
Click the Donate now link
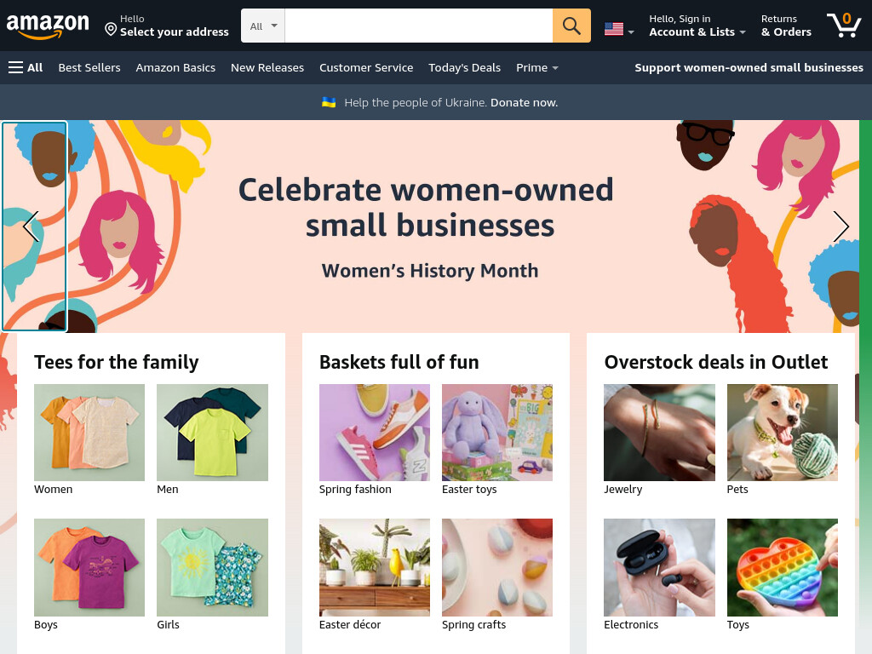click(524, 102)
